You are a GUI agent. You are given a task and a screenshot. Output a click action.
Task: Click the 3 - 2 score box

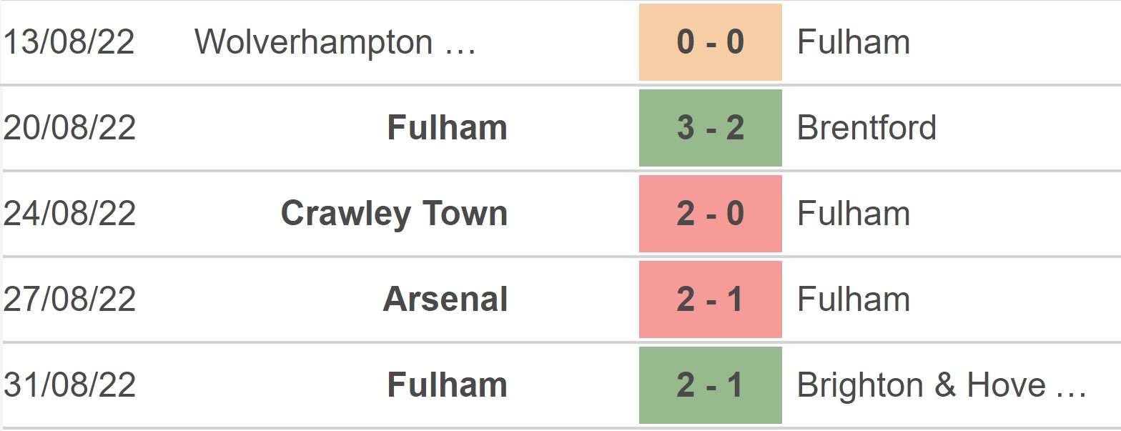click(x=710, y=128)
